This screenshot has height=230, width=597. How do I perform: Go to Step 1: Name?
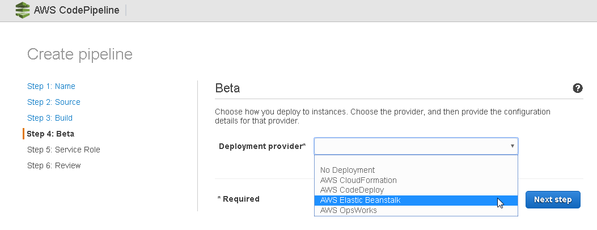point(51,86)
